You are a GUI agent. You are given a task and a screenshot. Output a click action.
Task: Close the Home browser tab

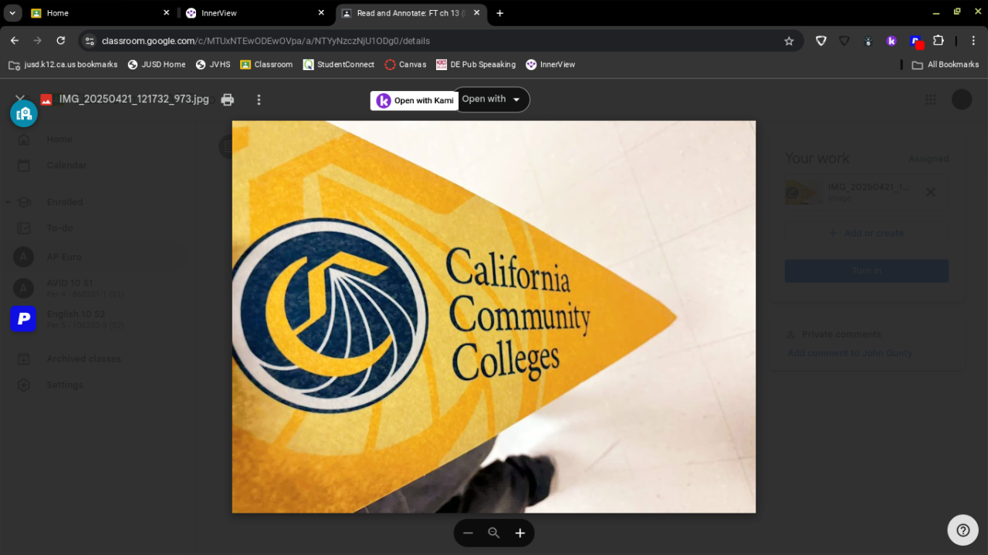tap(166, 13)
